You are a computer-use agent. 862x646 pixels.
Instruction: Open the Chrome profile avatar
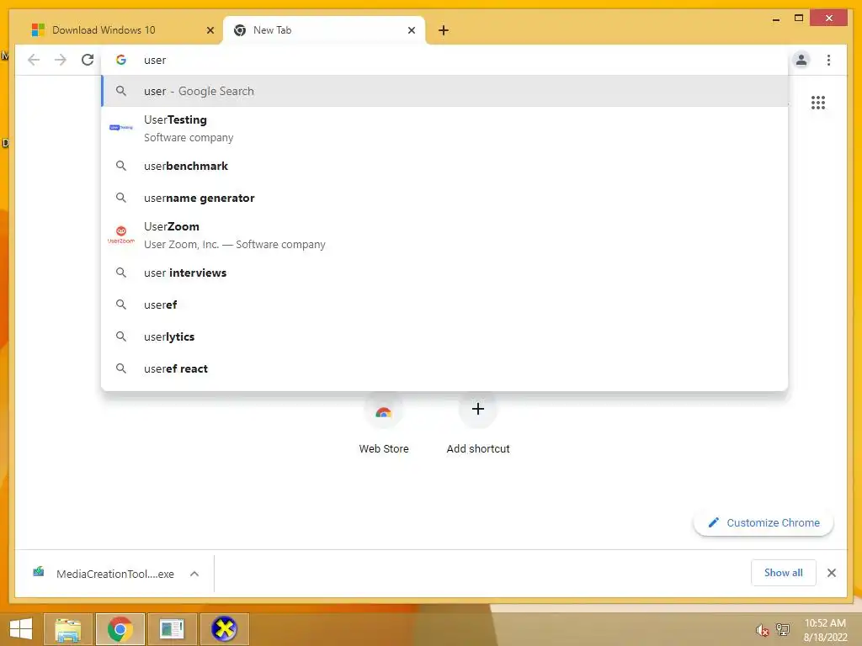[x=801, y=60]
